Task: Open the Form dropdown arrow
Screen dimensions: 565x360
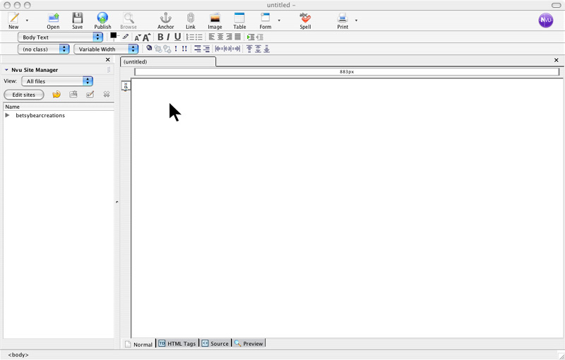Action: 279,20
